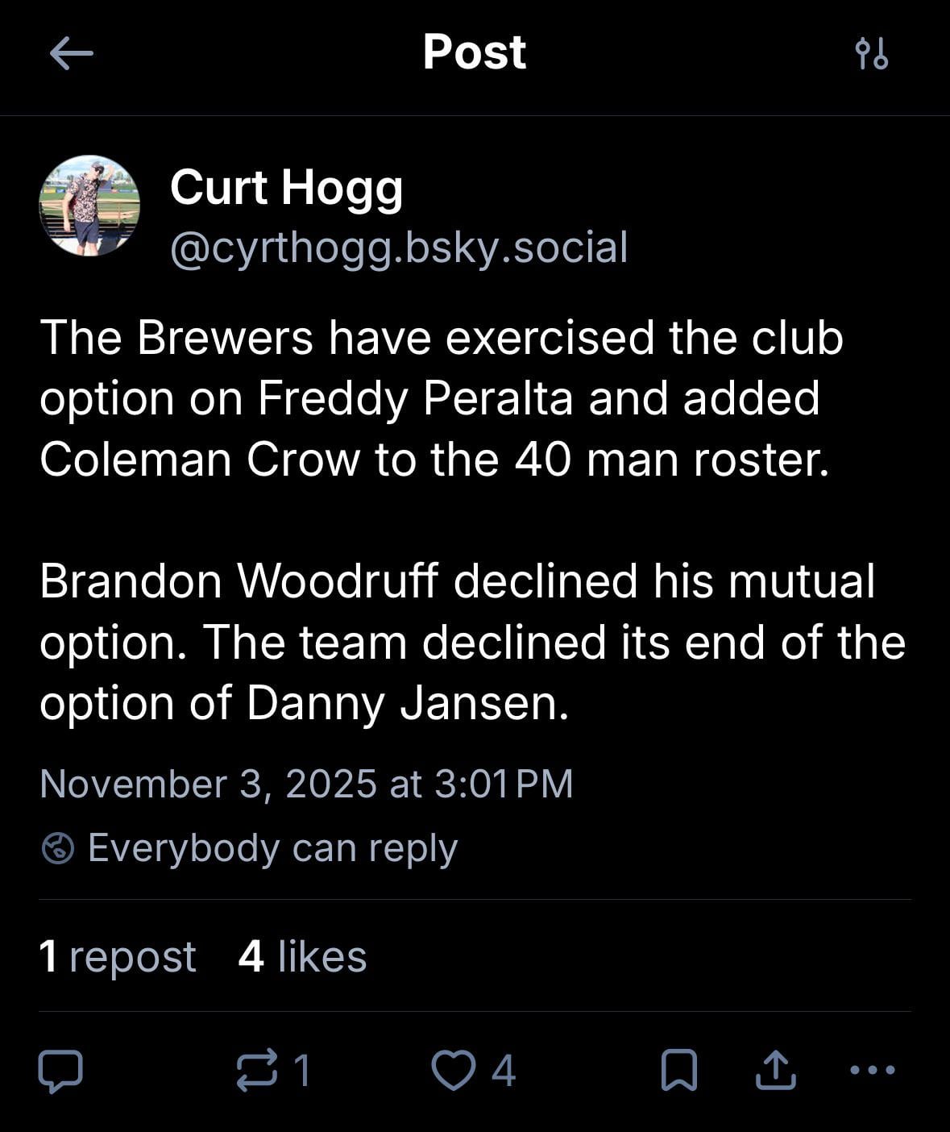
Task: Like the post with the heart icon
Action: [x=454, y=1071]
